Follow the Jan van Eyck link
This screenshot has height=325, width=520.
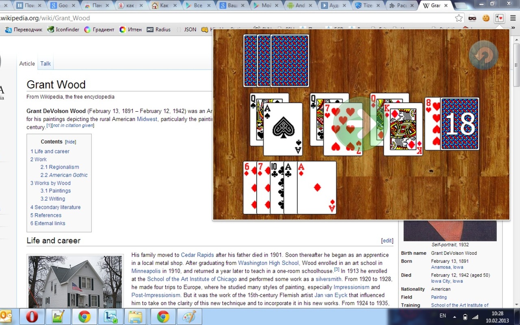(331, 295)
